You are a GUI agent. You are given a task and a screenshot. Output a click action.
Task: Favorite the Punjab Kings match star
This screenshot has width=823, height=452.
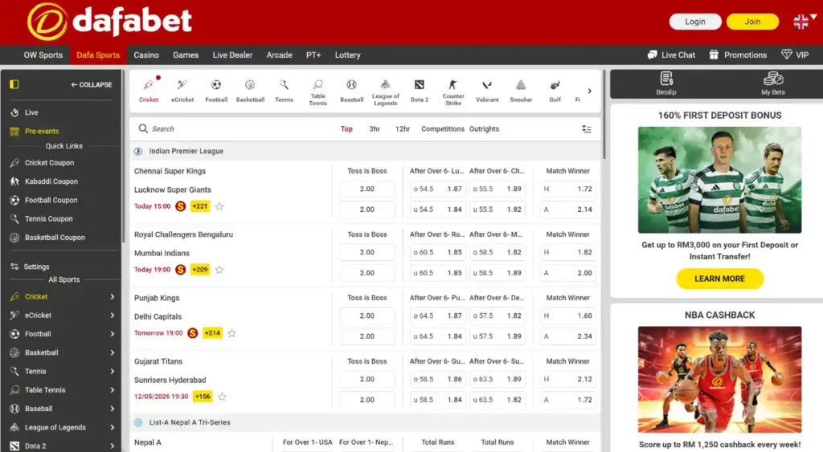tap(231, 333)
